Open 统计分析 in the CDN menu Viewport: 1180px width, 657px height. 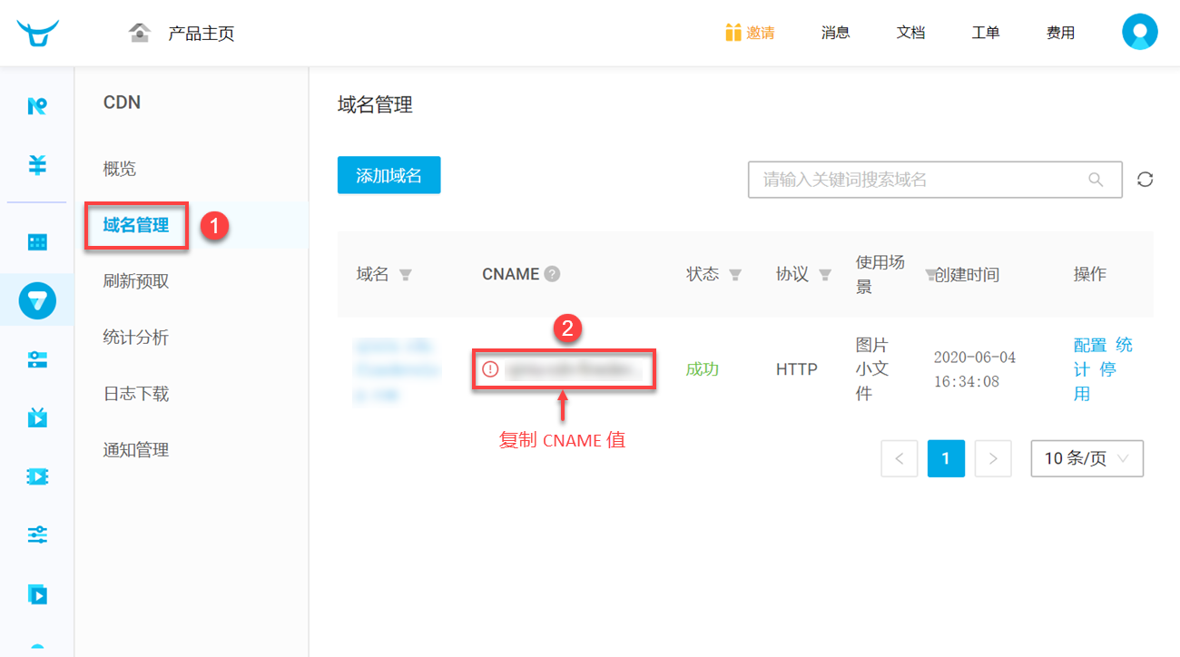tap(136, 338)
